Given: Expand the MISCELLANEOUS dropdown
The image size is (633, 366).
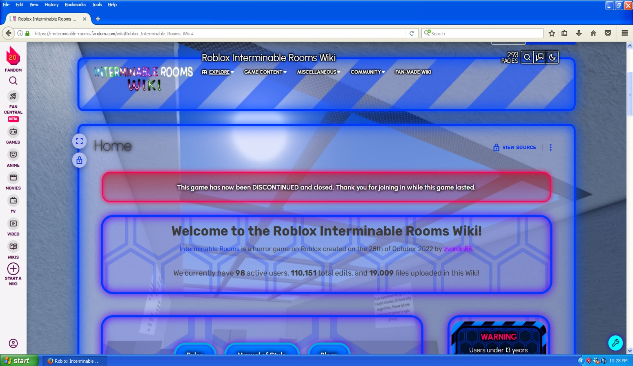Looking at the screenshot, I should tap(318, 72).
